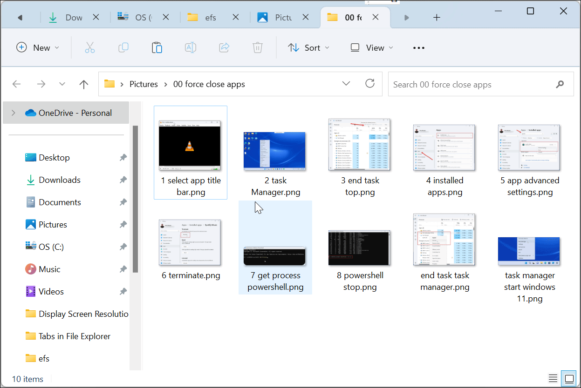Click the Share icon in toolbar
Image resolution: width=581 pixels, height=388 pixels.
[x=224, y=47]
